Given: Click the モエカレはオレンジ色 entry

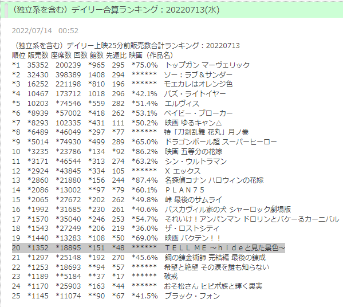Looking at the screenshot, I should click(x=122, y=84).
